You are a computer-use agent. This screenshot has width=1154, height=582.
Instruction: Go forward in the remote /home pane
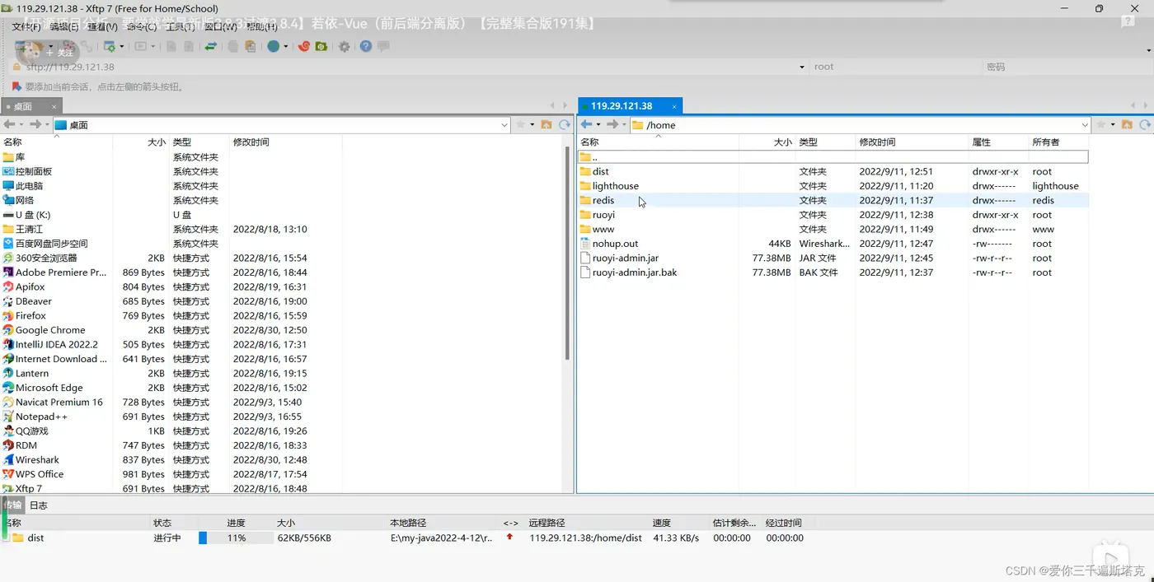pos(612,124)
